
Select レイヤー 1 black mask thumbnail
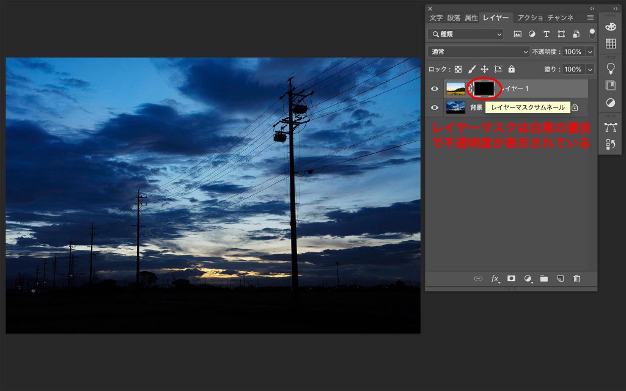click(x=484, y=89)
